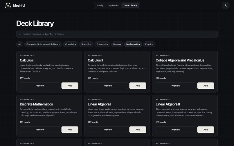Open the user profile icon
The height and width of the screenshot is (146, 234).
click(226, 6)
